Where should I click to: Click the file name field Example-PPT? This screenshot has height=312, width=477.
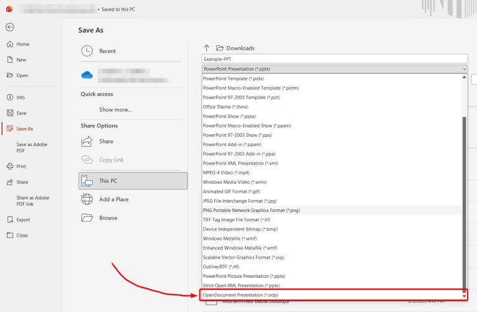tap(335, 59)
